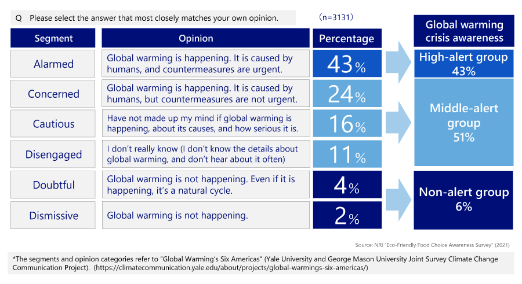Select the Doubtful segment box
Screen dimensions: 522x284
tap(53, 185)
